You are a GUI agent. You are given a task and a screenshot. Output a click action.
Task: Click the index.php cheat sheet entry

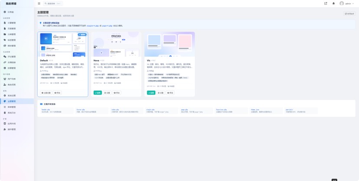pos(127,111)
